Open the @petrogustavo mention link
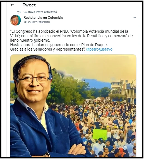Image resolution: width=144 pixels, height=159 pixels. pyautogui.click(x=99, y=49)
